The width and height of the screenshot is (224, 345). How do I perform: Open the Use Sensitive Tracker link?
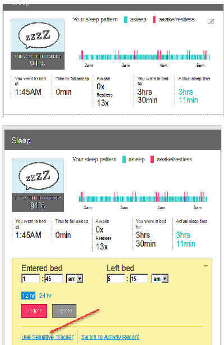coord(48,337)
